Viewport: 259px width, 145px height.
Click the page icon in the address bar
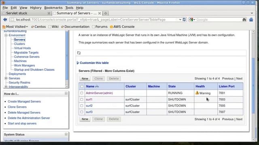(13, 20)
